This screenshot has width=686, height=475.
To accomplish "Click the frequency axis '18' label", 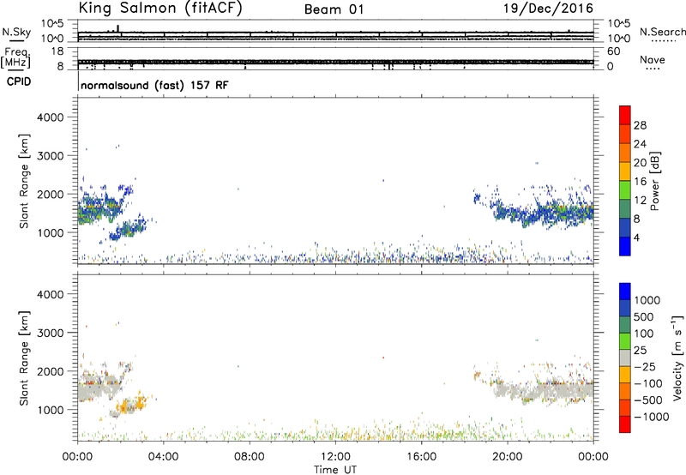I will (x=57, y=51).
